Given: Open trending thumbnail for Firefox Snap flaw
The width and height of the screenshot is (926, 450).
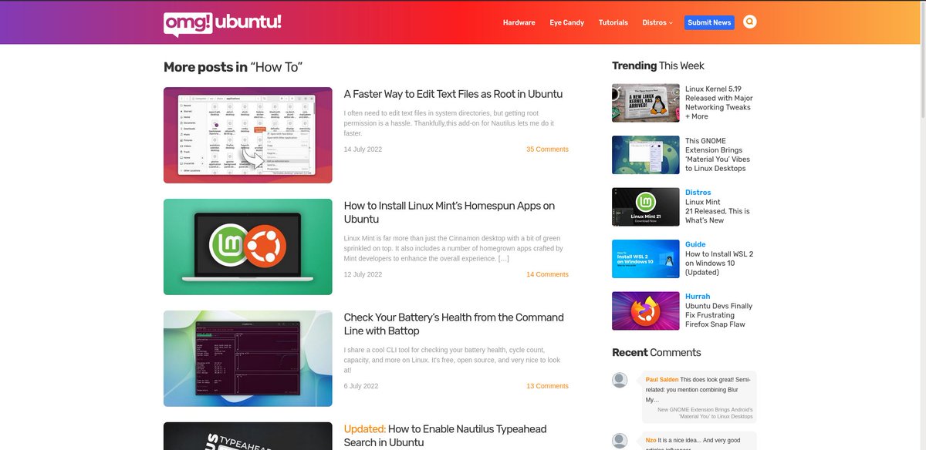Looking at the screenshot, I should click(646, 311).
